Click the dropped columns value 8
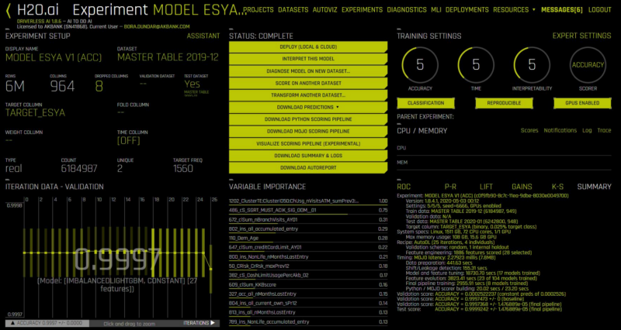The width and height of the screenshot is (621, 330). click(x=99, y=86)
